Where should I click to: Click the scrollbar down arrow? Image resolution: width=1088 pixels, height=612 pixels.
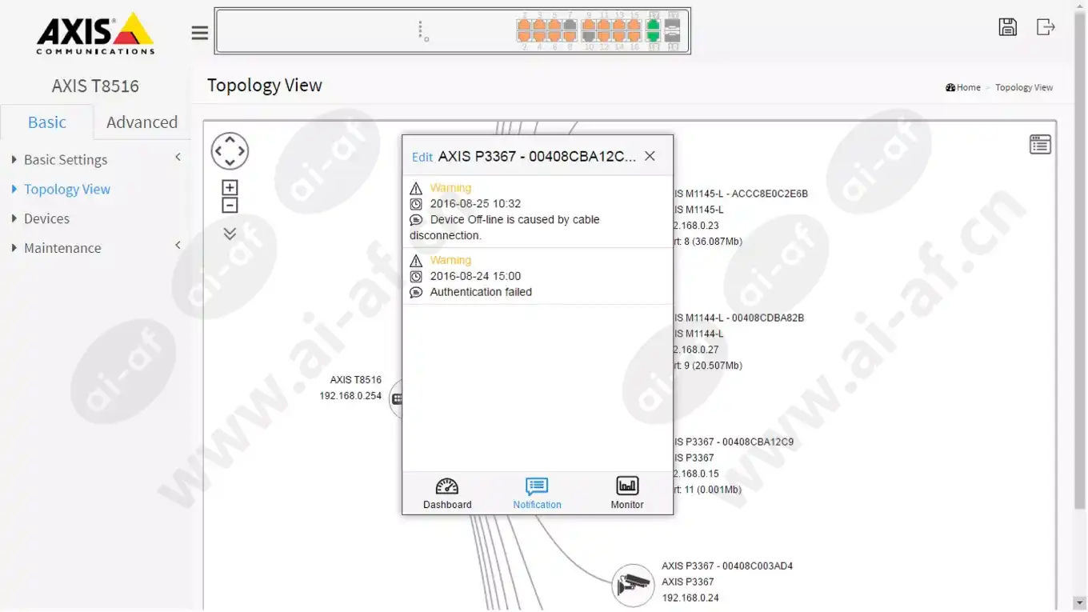point(1080,604)
